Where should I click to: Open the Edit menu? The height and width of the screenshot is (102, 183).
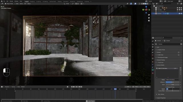[7, 1]
